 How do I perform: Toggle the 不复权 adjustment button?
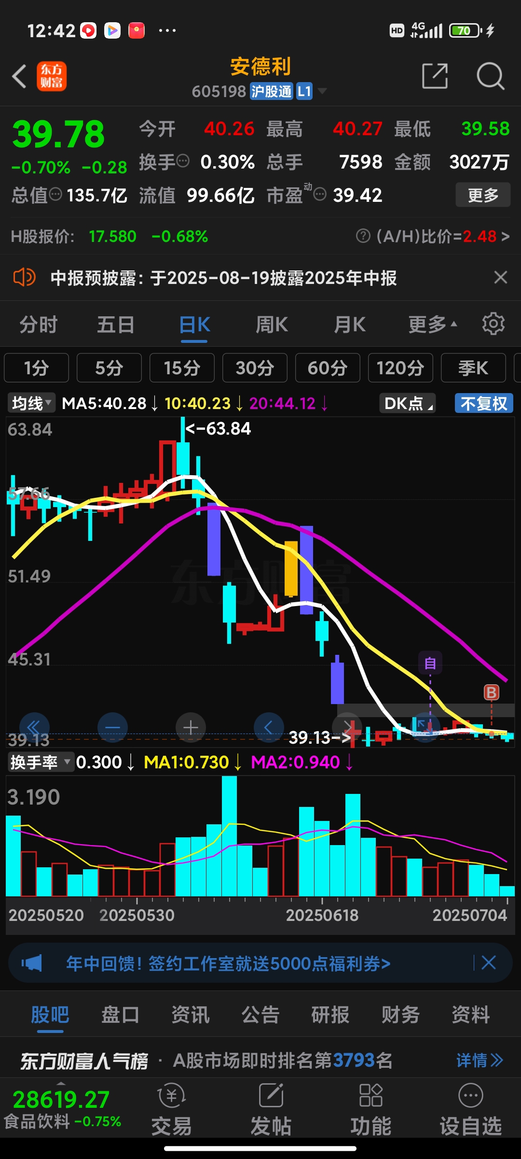click(x=484, y=403)
